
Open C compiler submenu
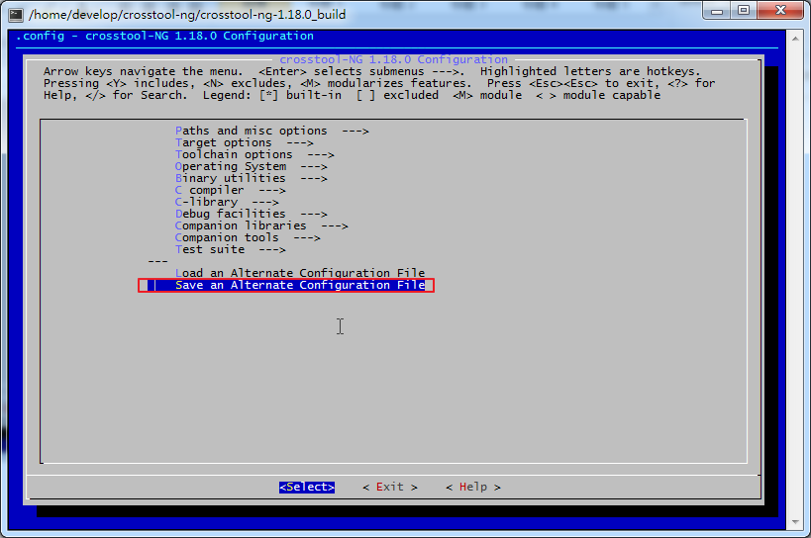point(230,190)
